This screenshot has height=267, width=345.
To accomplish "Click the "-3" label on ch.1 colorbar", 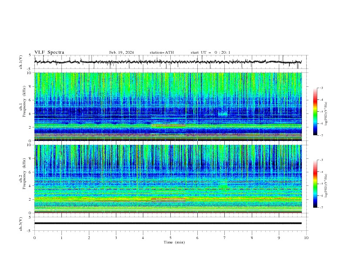I will pyautogui.click(x=321, y=88).
